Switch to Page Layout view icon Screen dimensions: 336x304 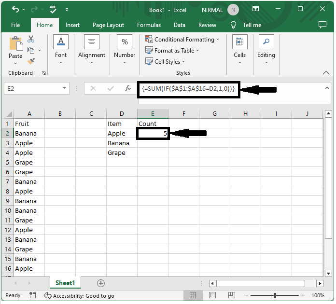click(212, 295)
